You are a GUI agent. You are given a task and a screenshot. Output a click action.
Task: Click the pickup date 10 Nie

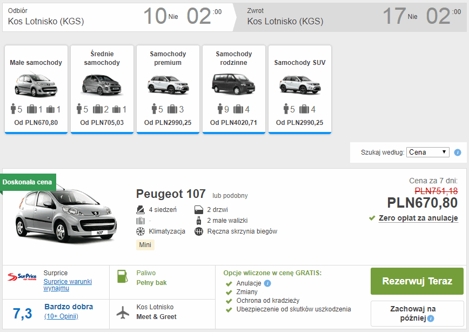coord(160,16)
